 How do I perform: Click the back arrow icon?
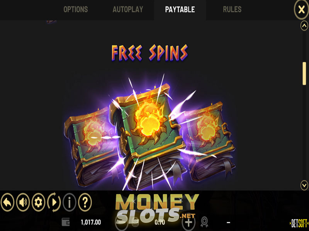click(x=7, y=202)
